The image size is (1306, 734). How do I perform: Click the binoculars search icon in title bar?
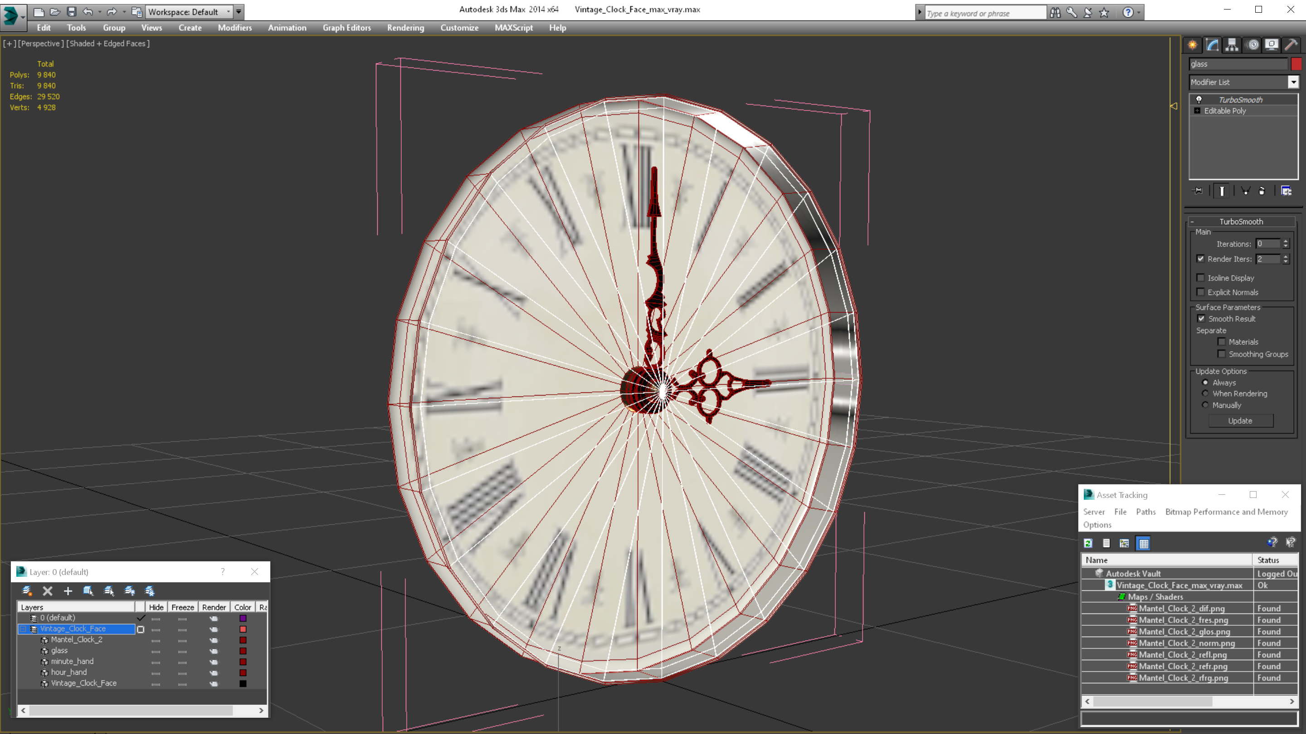[x=1055, y=12]
